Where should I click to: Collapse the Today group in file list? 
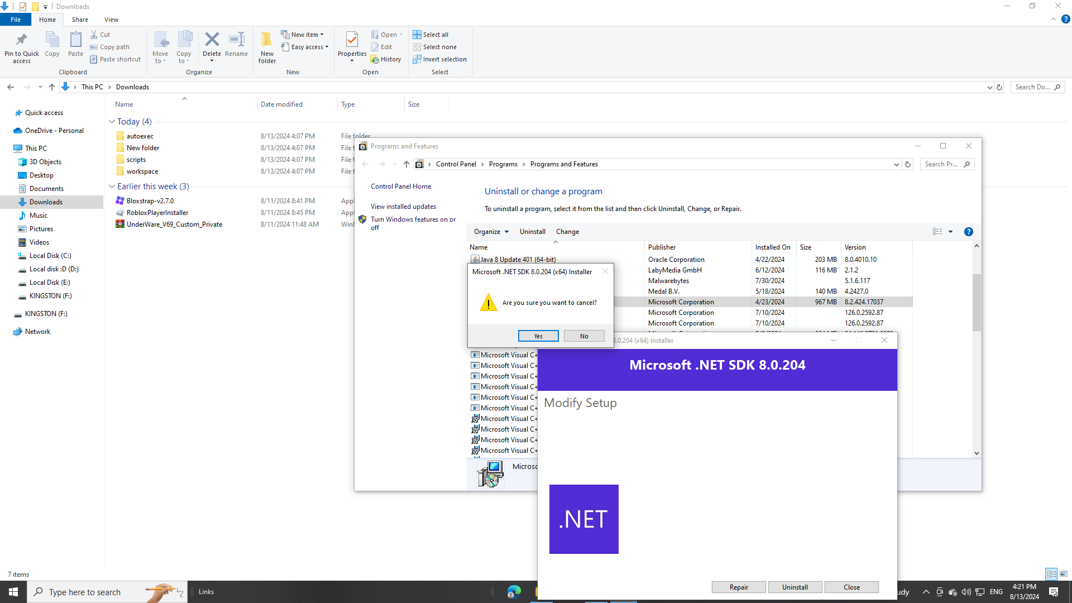pyautogui.click(x=112, y=122)
